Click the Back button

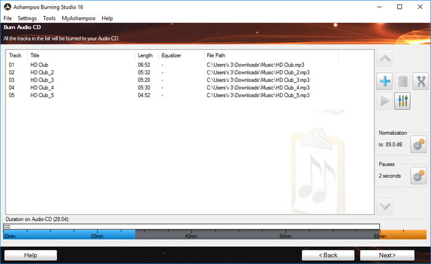(x=328, y=255)
